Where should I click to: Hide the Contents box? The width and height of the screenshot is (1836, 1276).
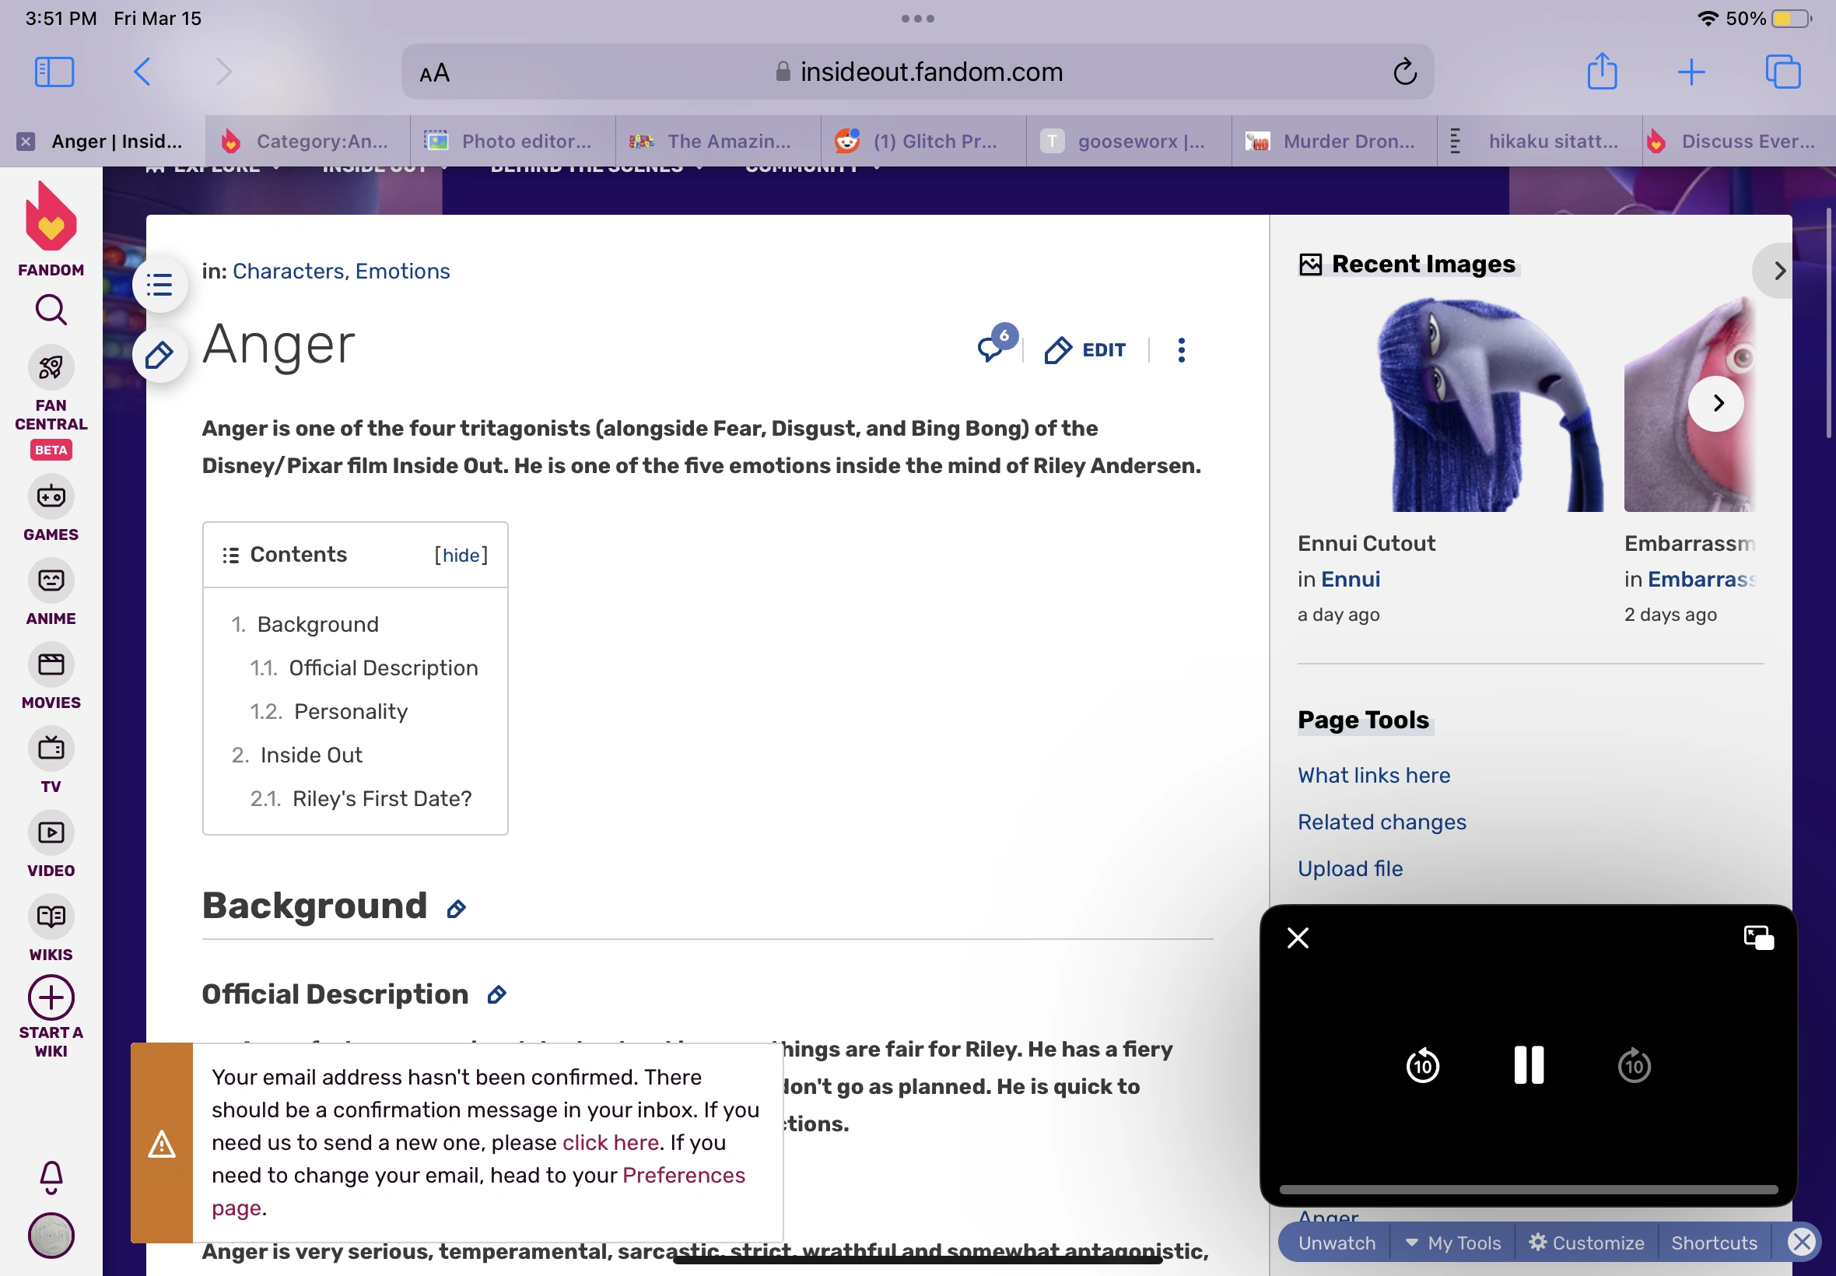point(461,555)
